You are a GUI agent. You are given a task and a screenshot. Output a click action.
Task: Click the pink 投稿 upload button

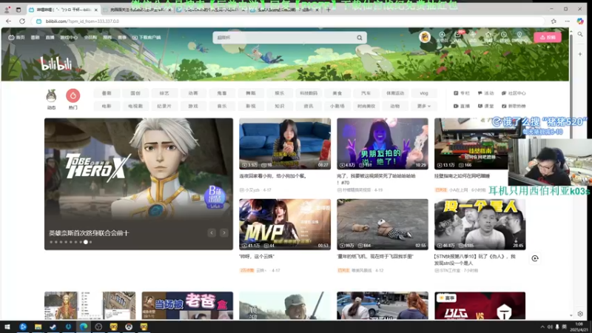tap(548, 38)
